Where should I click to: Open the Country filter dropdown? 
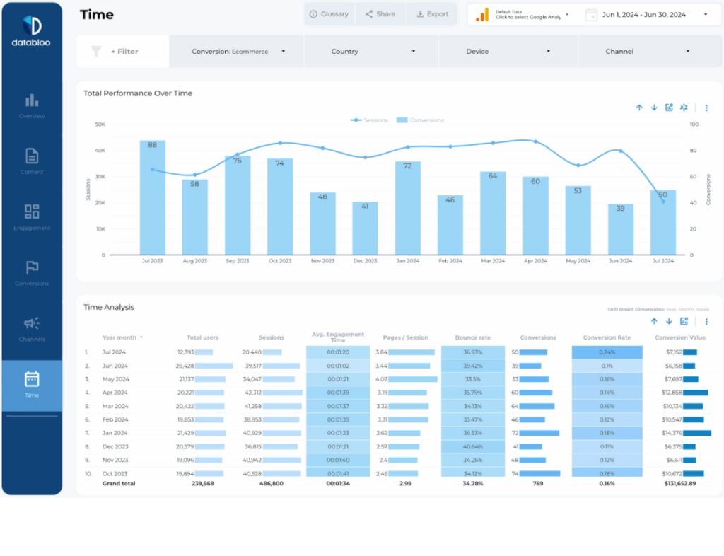tap(370, 51)
